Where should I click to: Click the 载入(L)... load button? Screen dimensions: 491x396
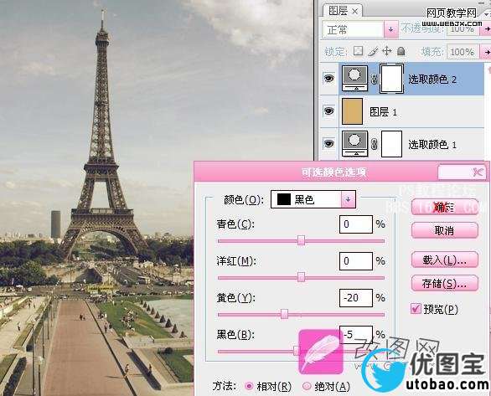pyautogui.click(x=445, y=260)
